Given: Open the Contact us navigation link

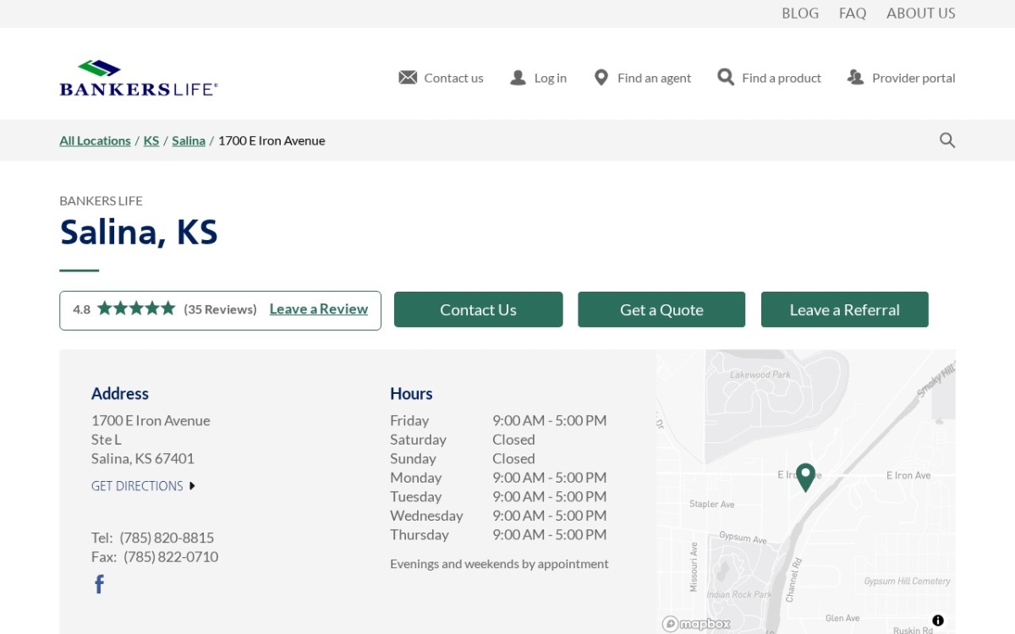Looking at the screenshot, I should click(453, 78).
